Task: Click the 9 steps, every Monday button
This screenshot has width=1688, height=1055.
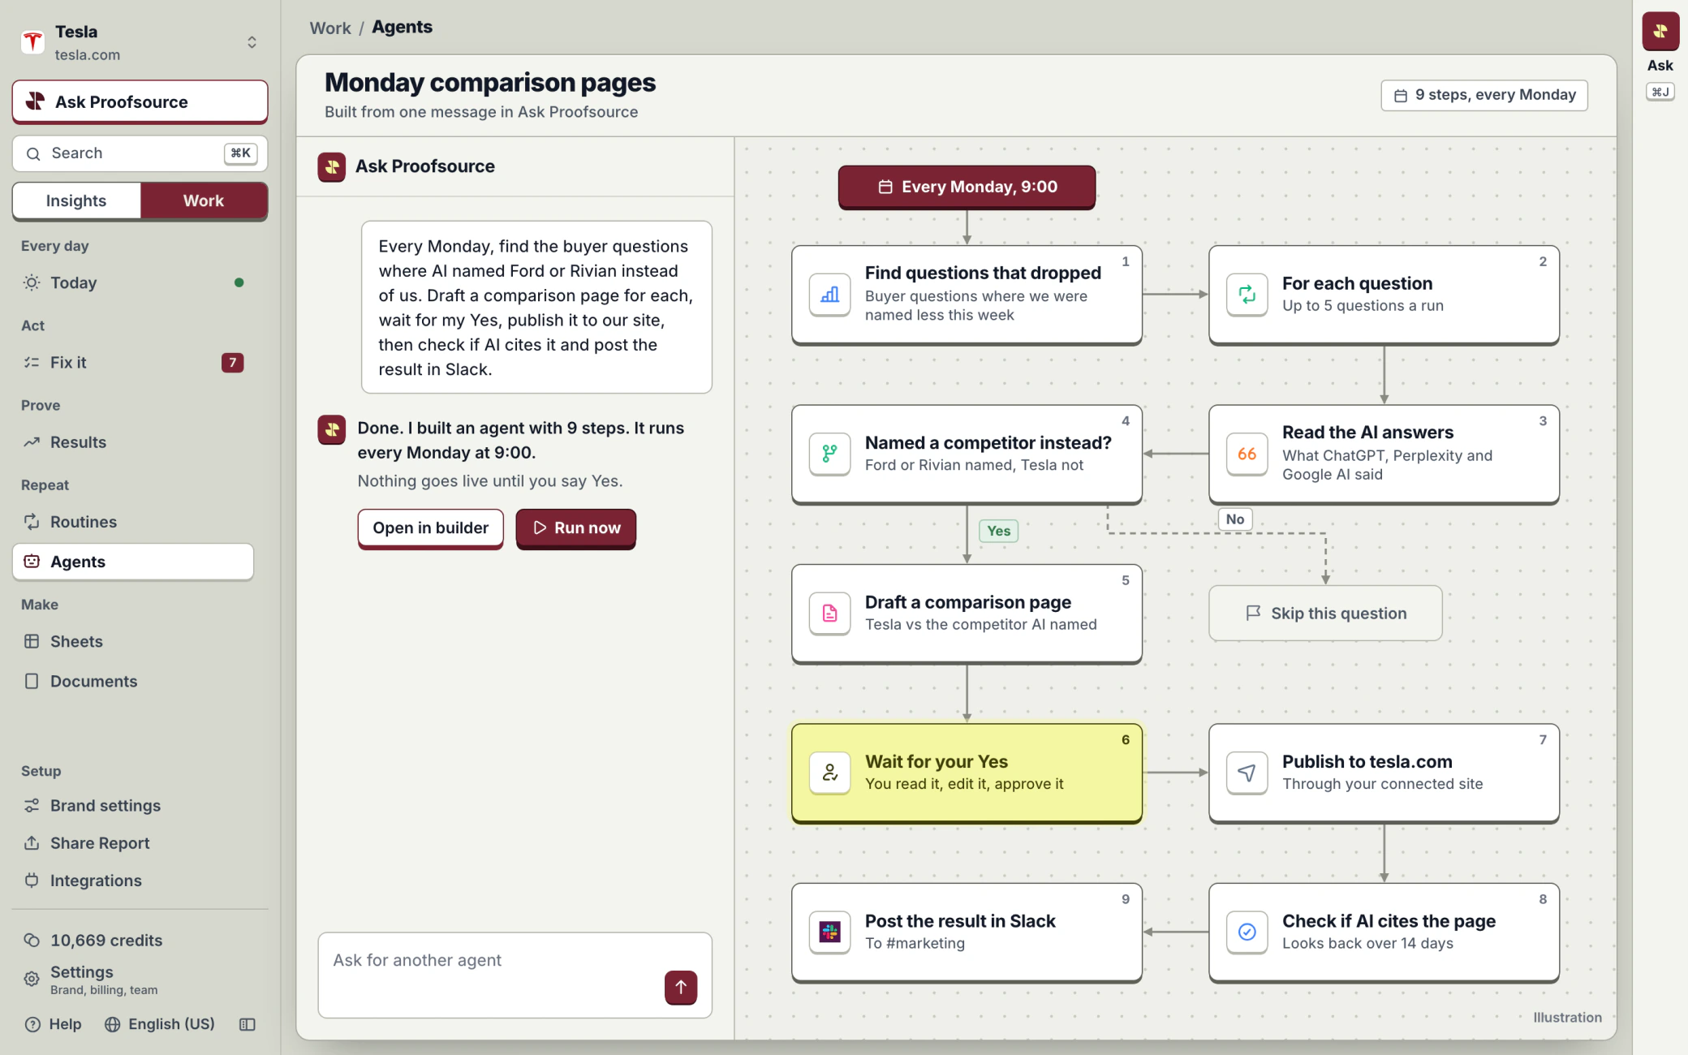Action: [x=1484, y=95]
